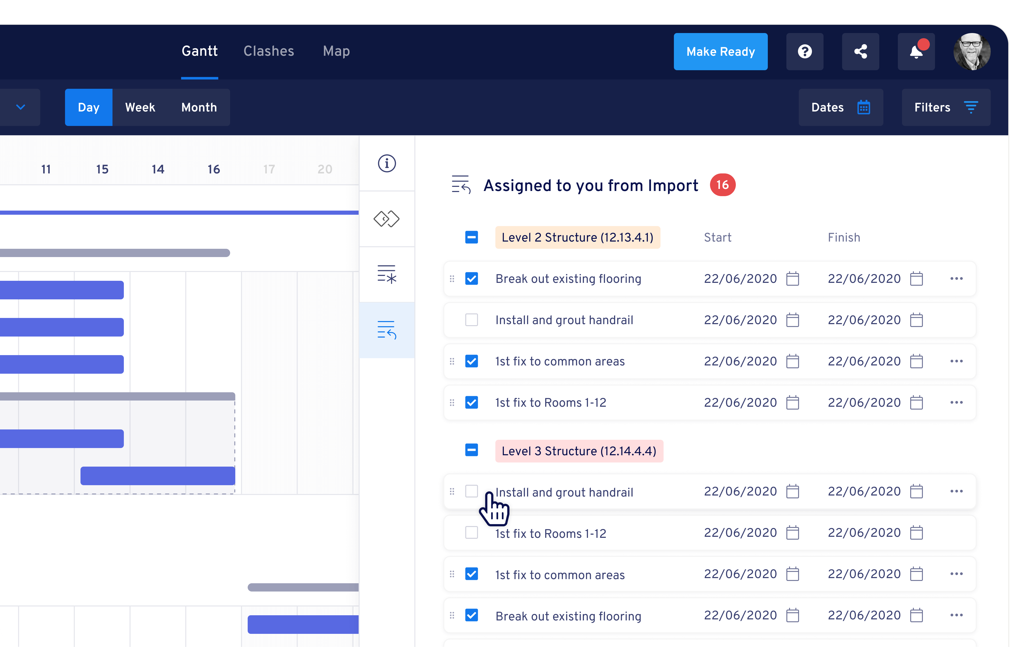
Task: Expand the chevron dropdown left of Day
Action: tap(20, 107)
